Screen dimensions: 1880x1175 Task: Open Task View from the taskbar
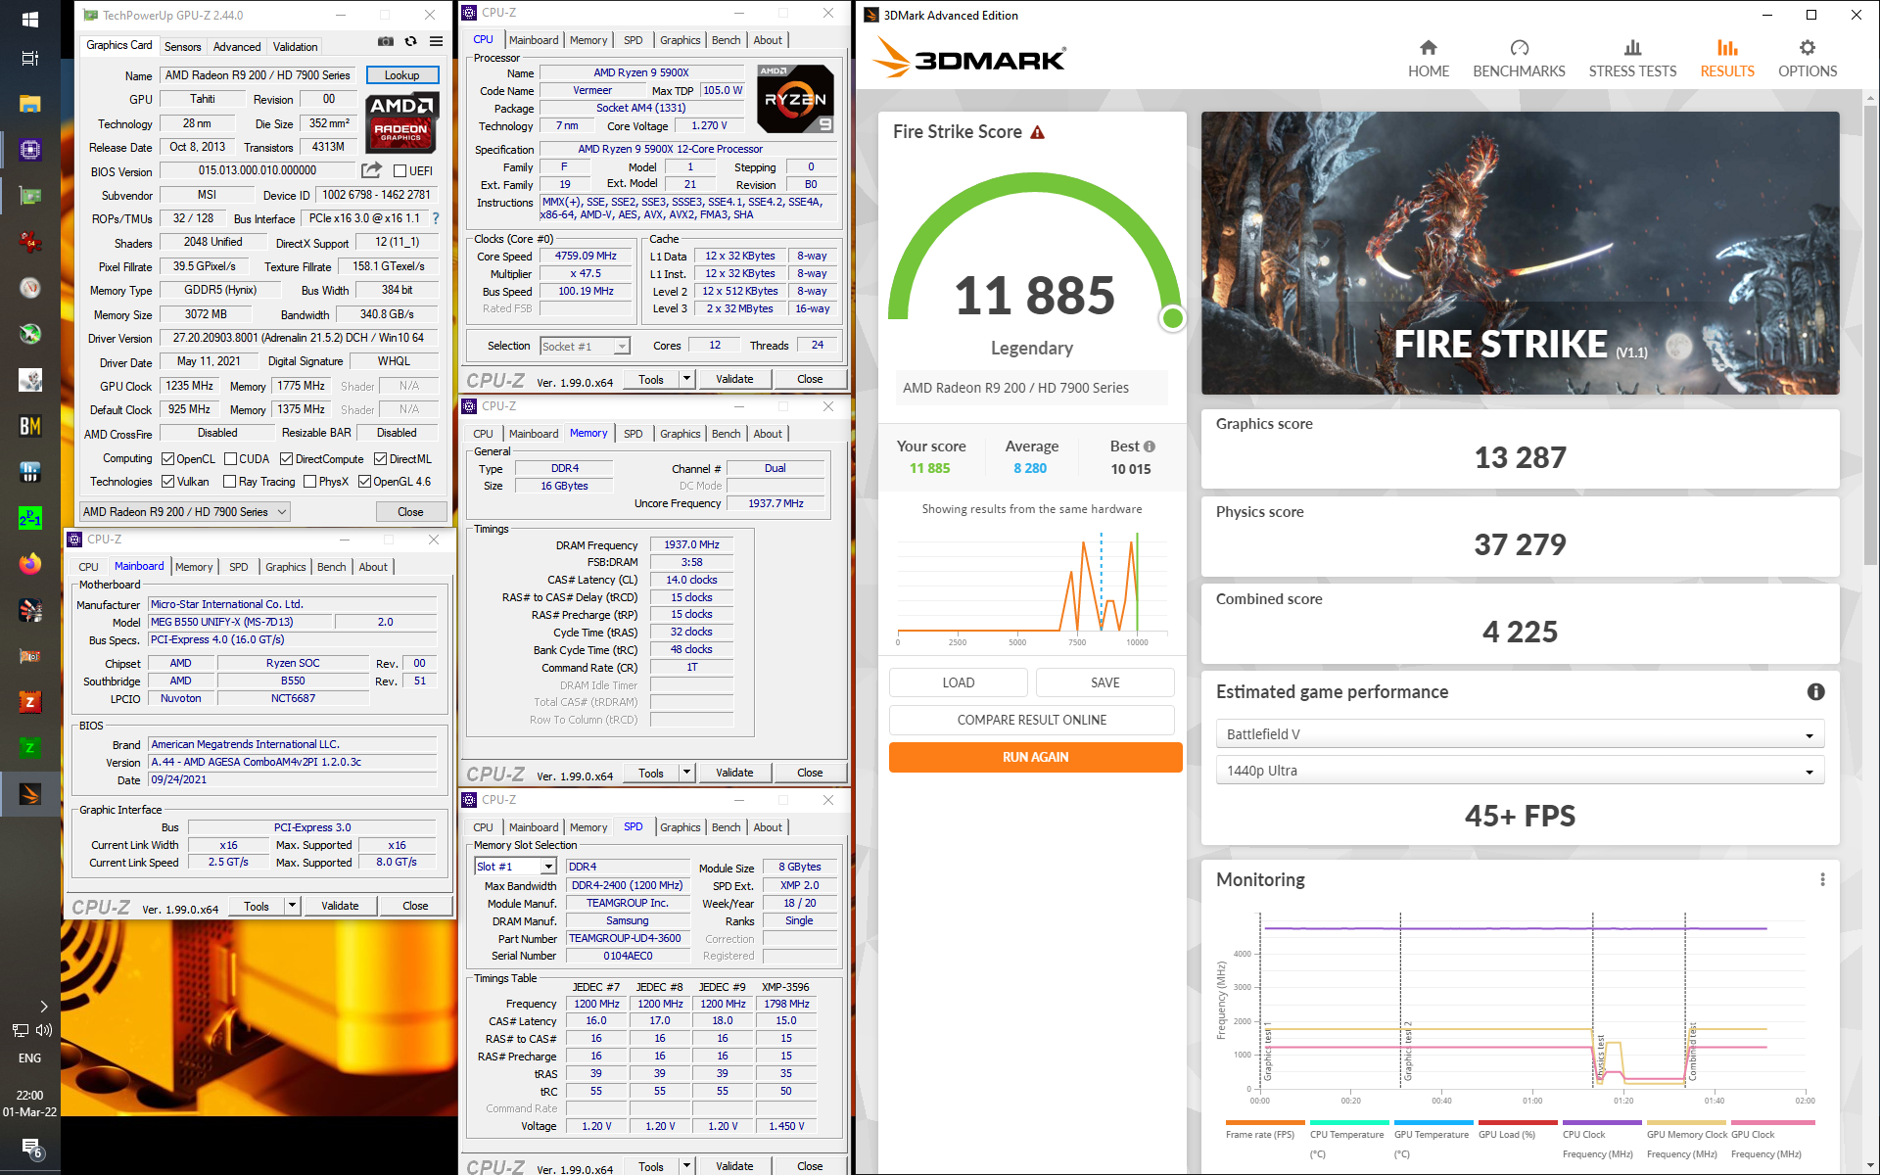coord(29,59)
